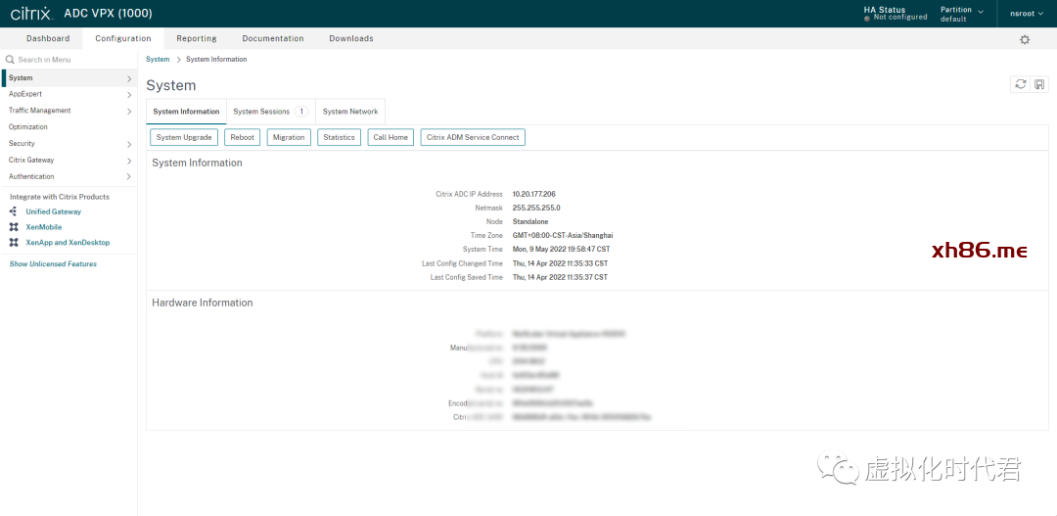Open the Reporting tab
This screenshot has width=1057, height=516.
pyautogui.click(x=196, y=38)
